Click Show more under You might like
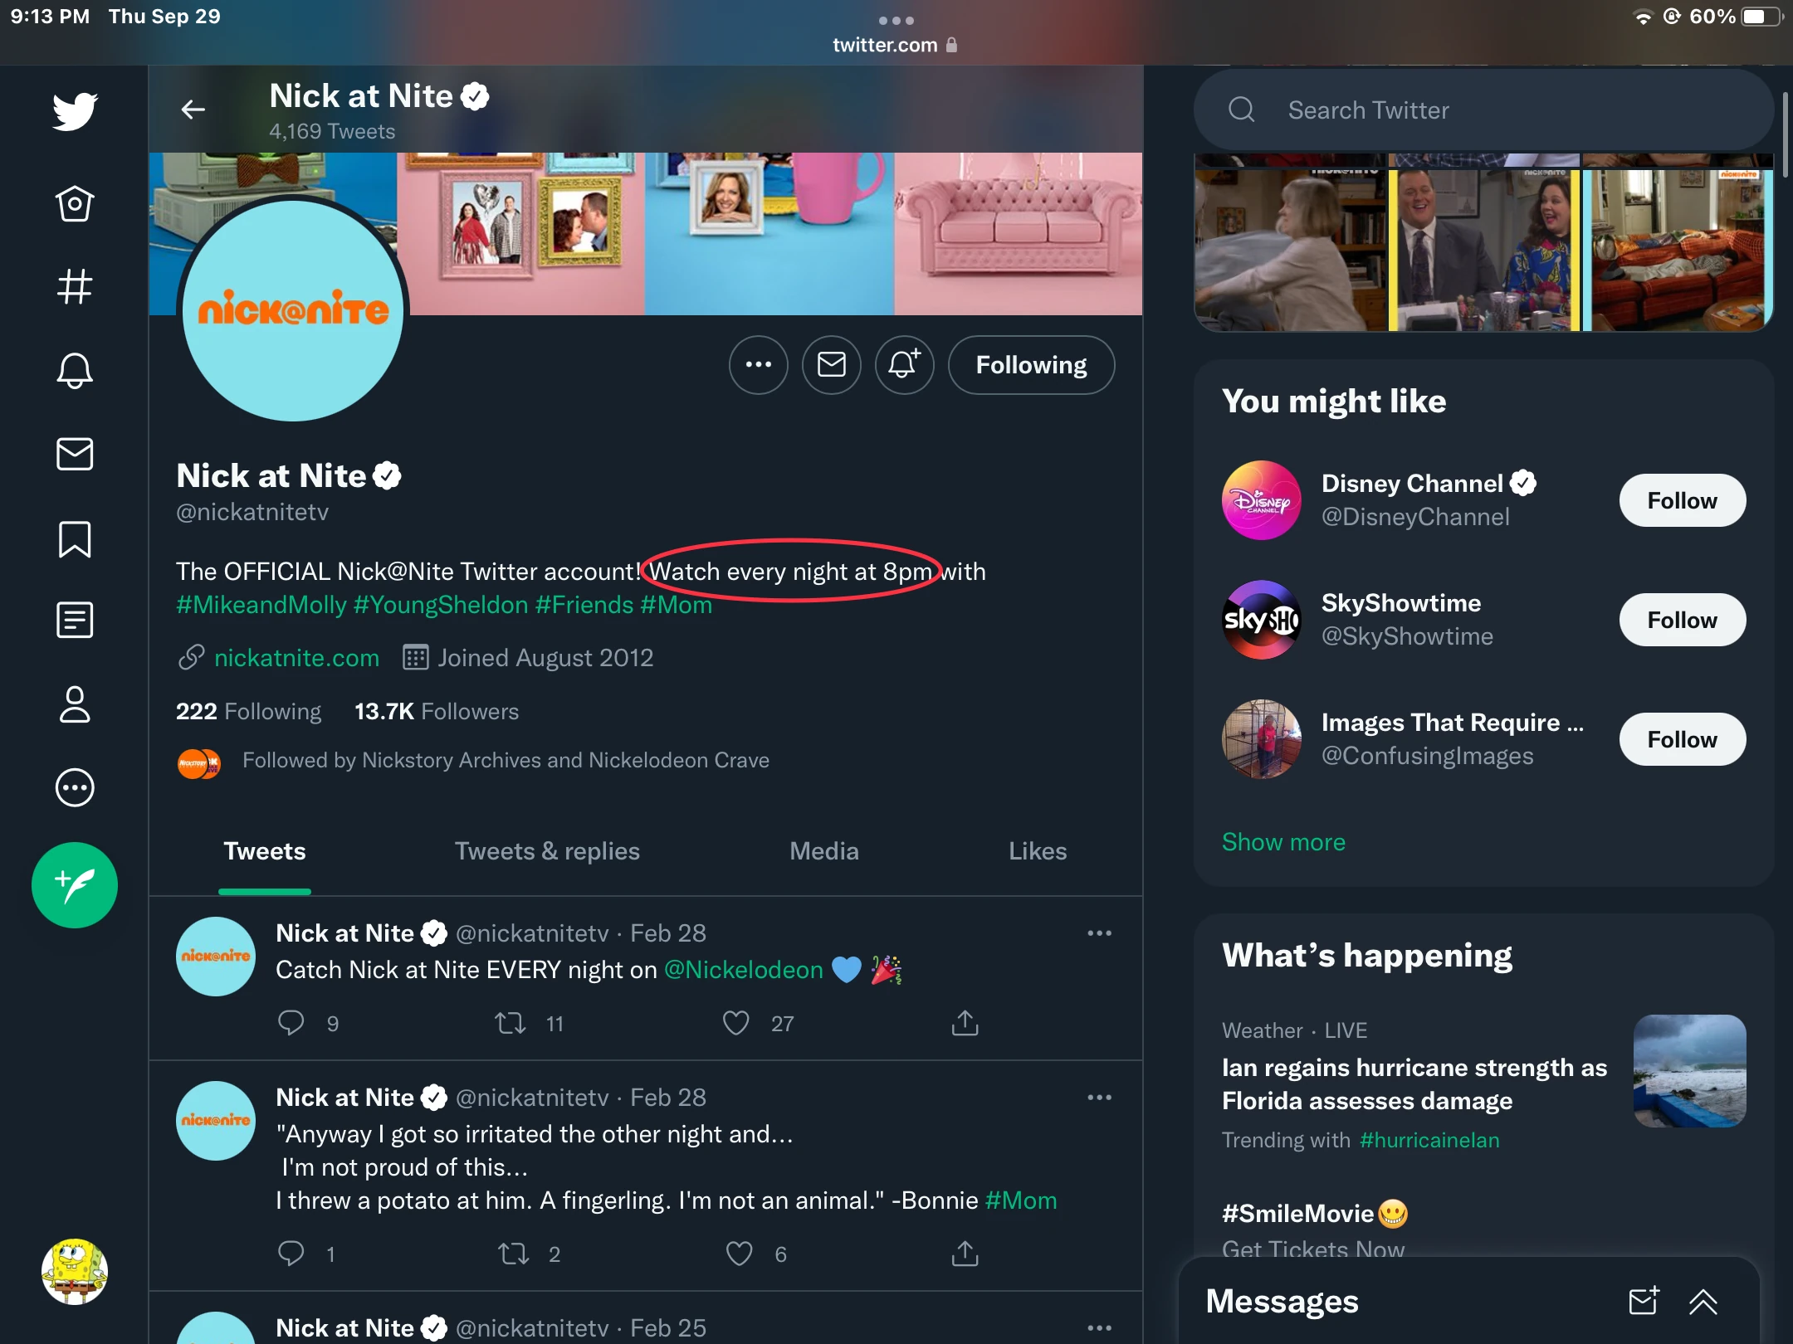This screenshot has height=1344, width=1793. [x=1283, y=842]
